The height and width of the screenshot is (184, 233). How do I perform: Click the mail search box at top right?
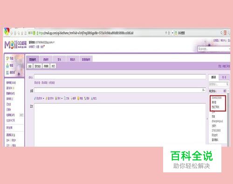tap(214, 49)
